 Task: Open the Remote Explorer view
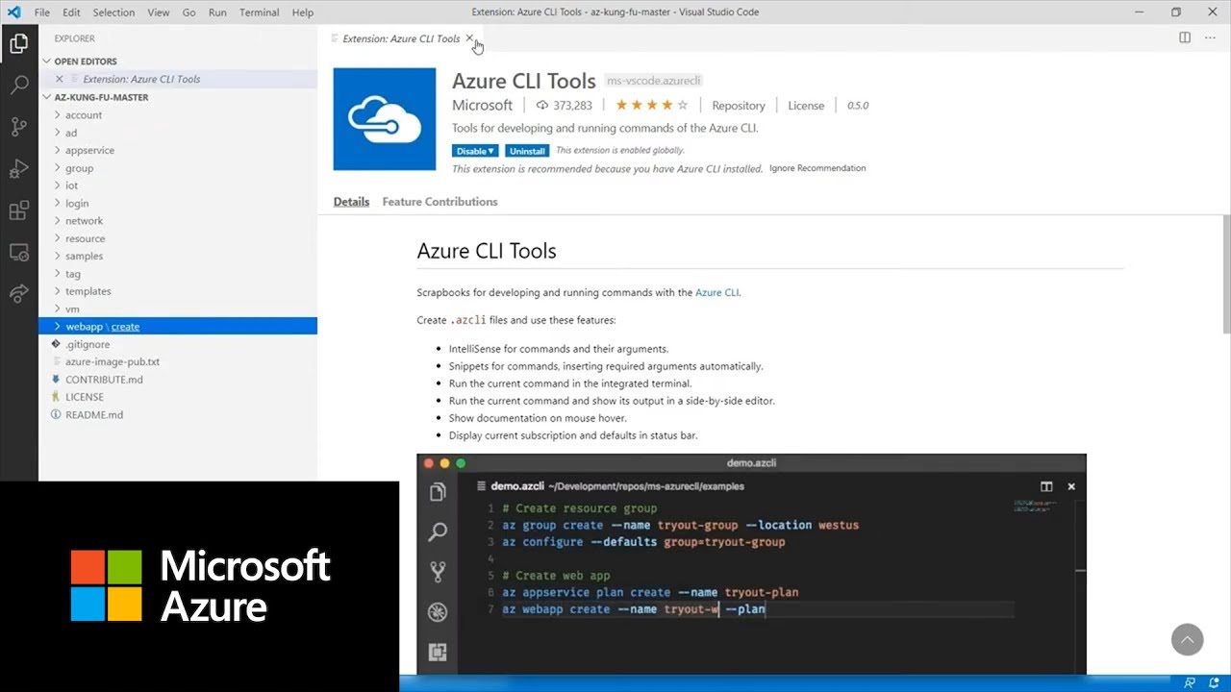18,253
